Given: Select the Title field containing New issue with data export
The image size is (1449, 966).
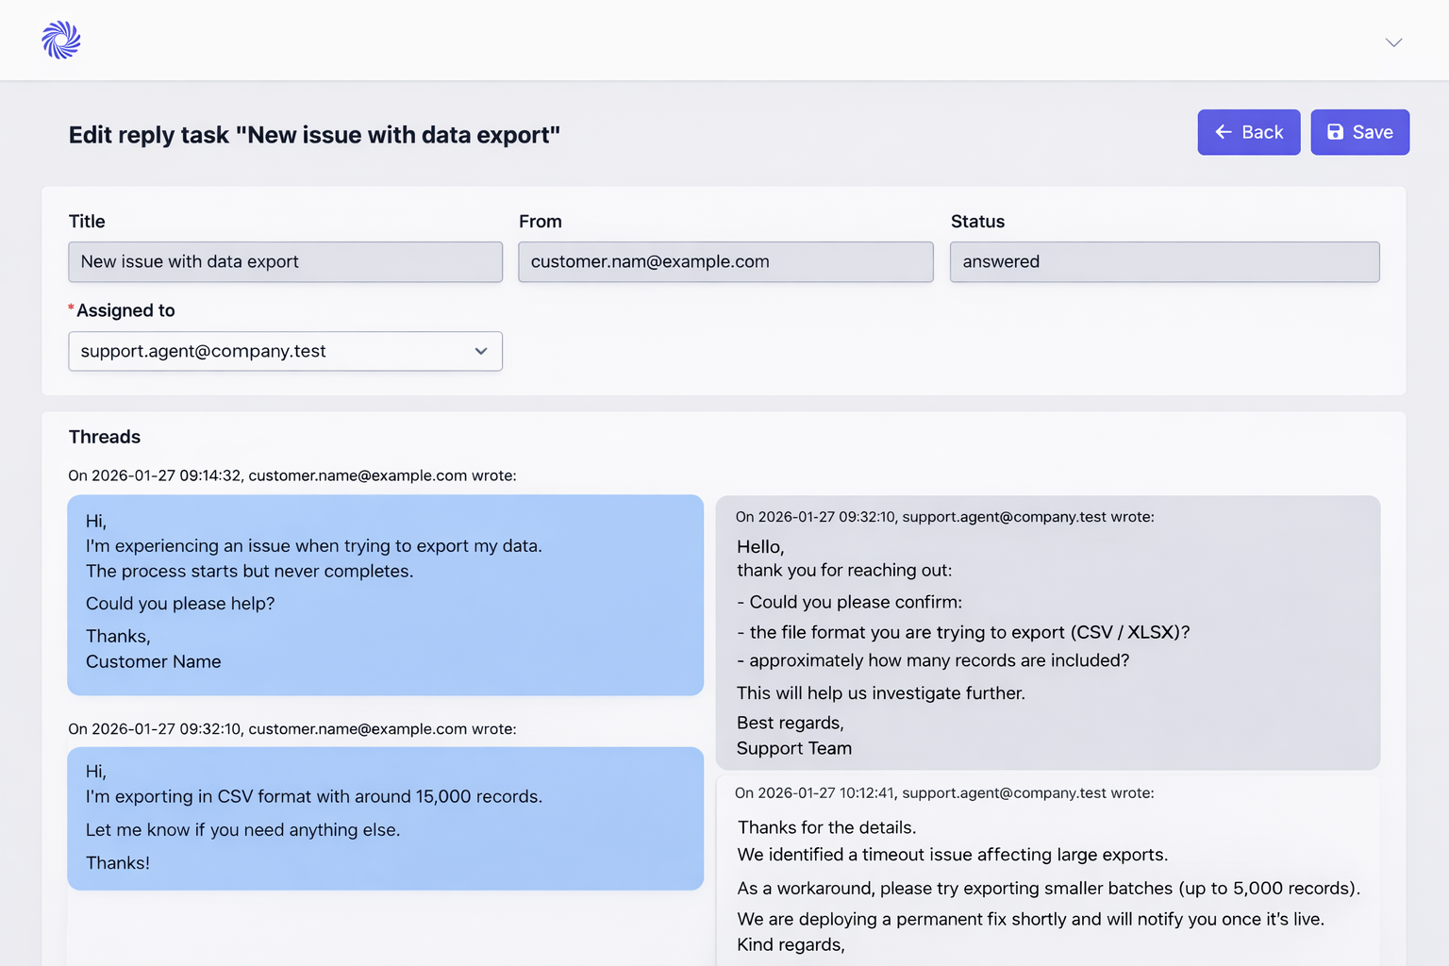Looking at the screenshot, I should (285, 261).
